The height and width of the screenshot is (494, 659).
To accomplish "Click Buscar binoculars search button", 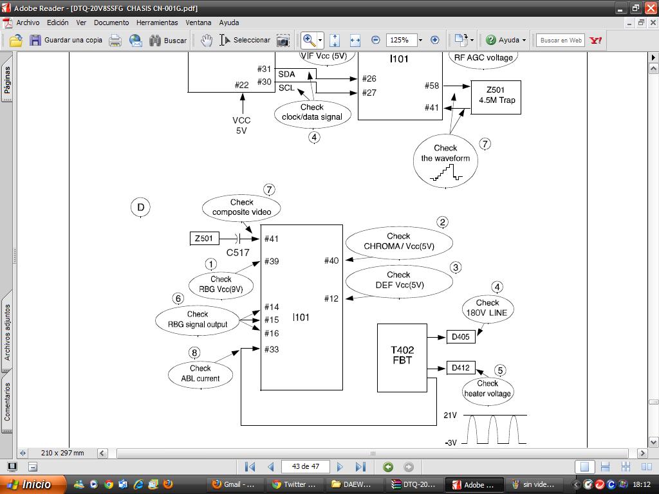I will (x=168, y=41).
